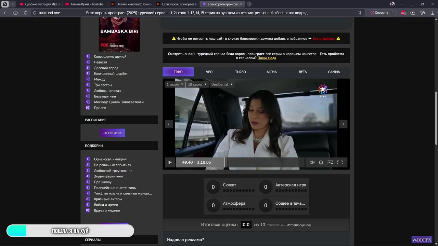The image size is (438, 246).
Task: Click the red Эту страницу link
Action: point(323,39)
